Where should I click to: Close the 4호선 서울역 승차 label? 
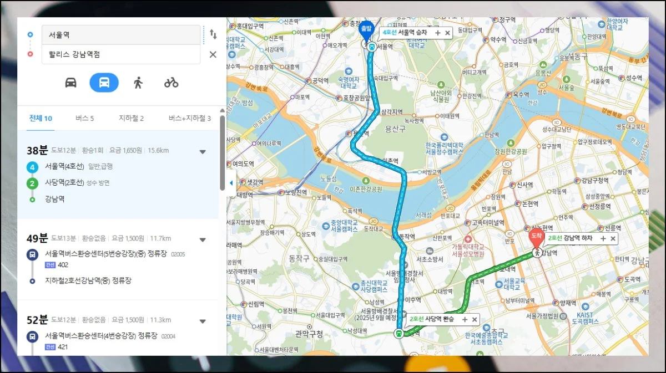tap(447, 33)
